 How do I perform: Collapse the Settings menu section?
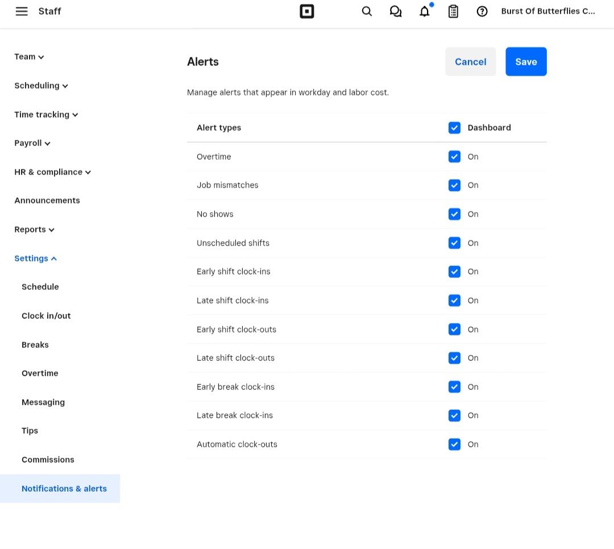(x=36, y=259)
